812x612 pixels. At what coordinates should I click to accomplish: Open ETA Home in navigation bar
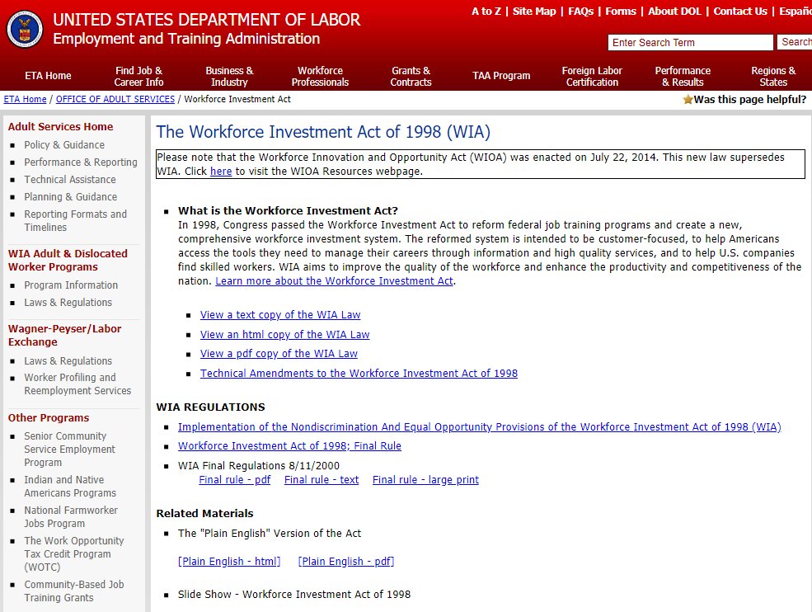(x=48, y=76)
